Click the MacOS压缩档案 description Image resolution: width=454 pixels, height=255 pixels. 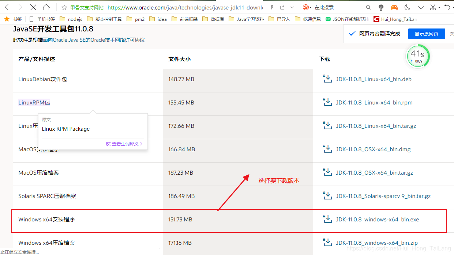(39, 172)
